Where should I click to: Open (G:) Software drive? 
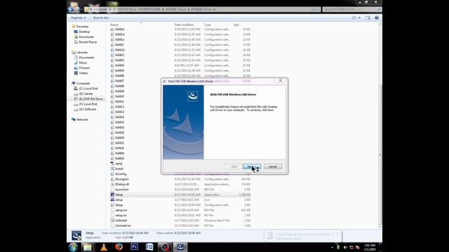(x=87, y=109)
